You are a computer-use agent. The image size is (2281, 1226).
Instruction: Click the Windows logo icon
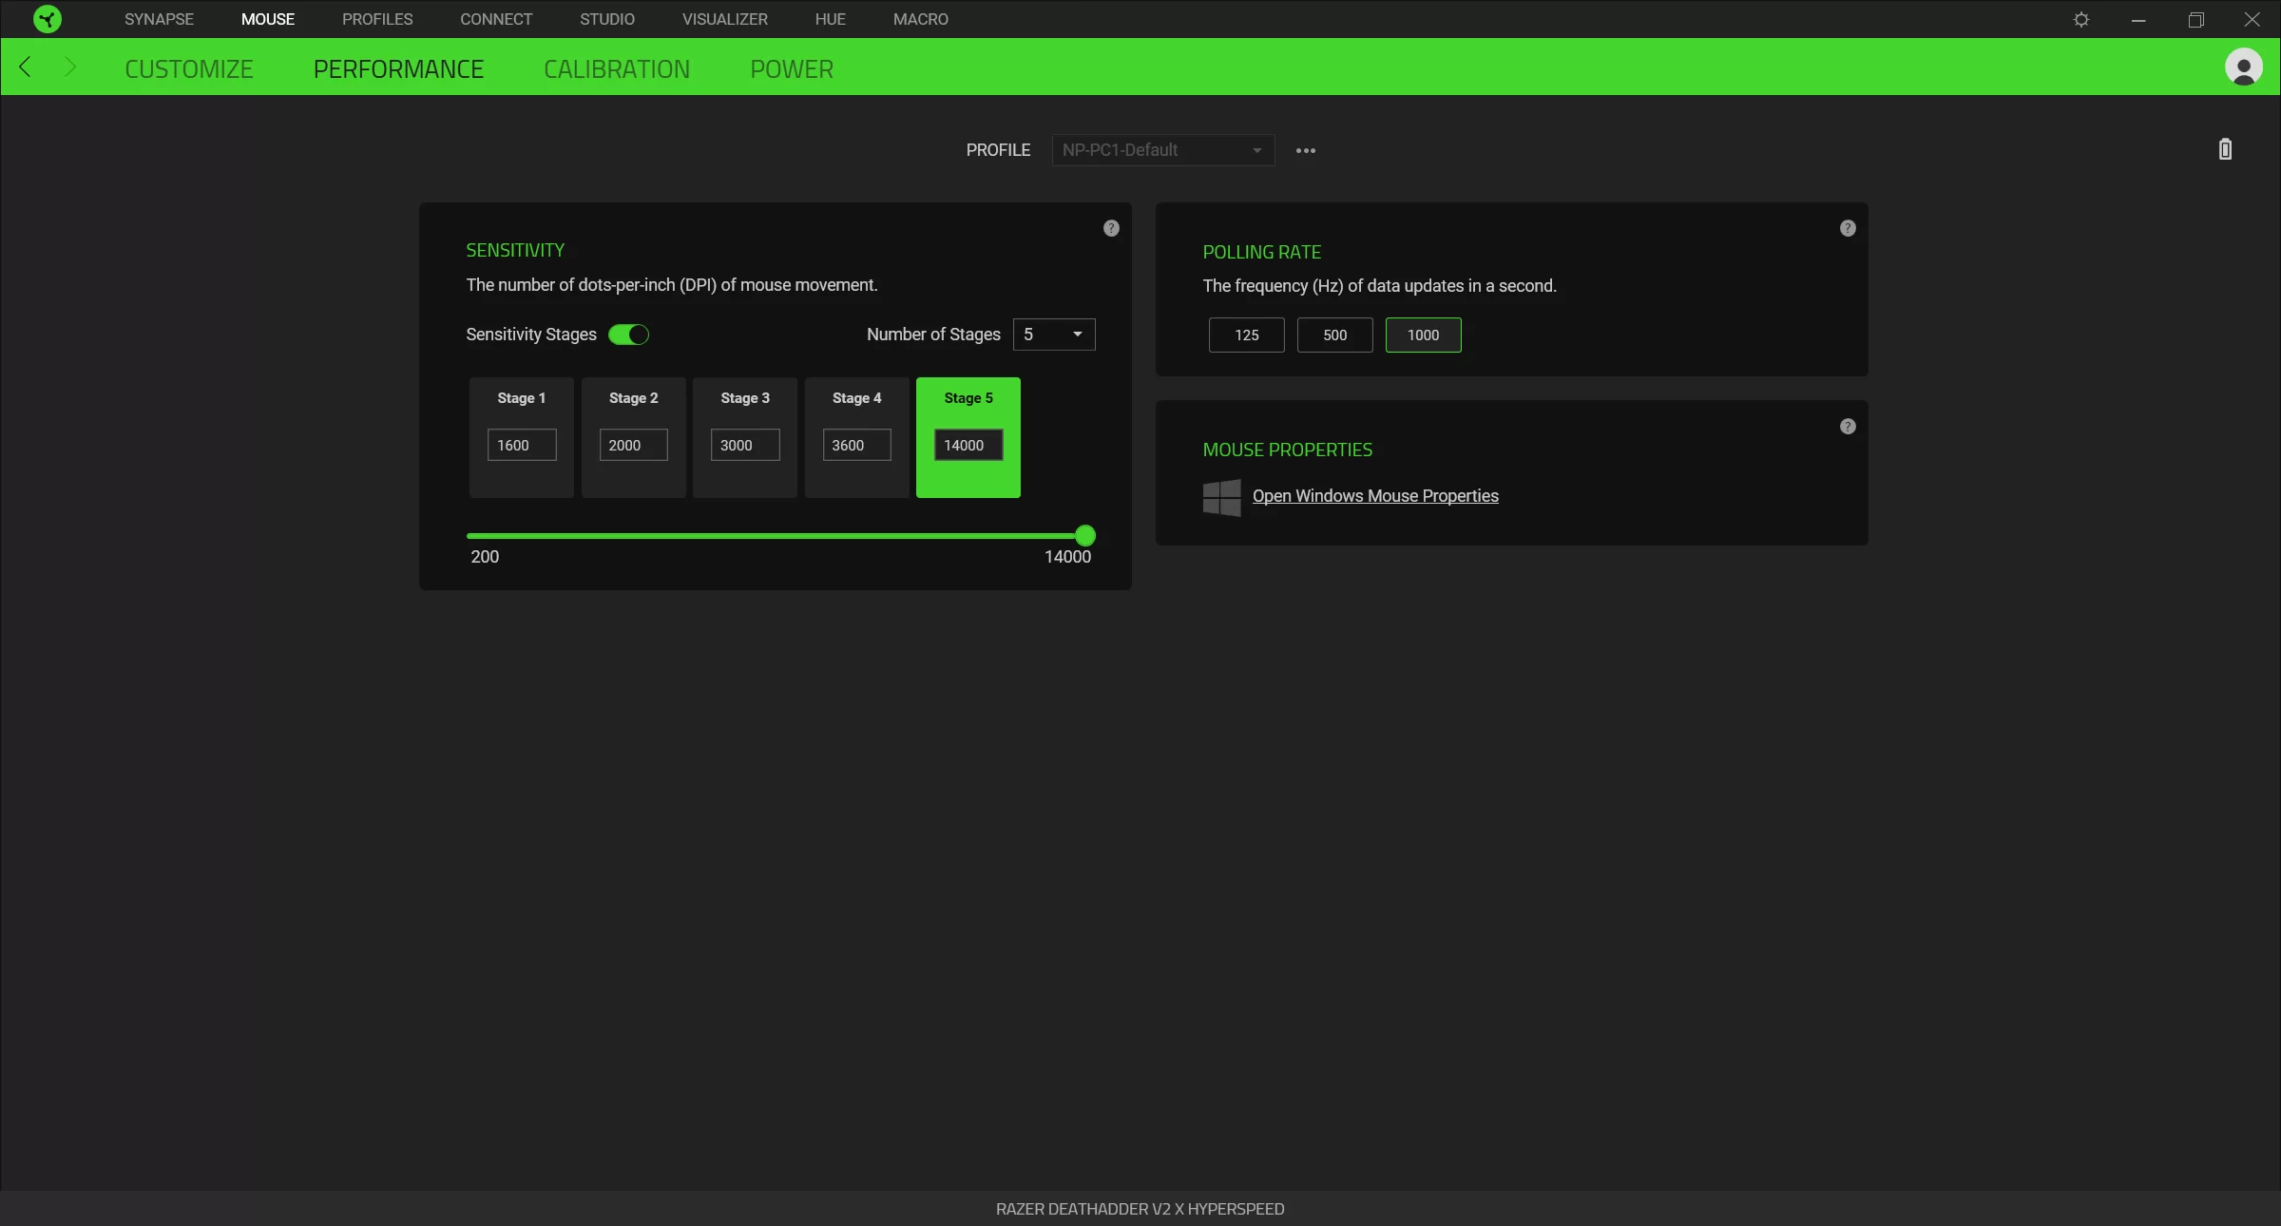[x=1222, y=497]
